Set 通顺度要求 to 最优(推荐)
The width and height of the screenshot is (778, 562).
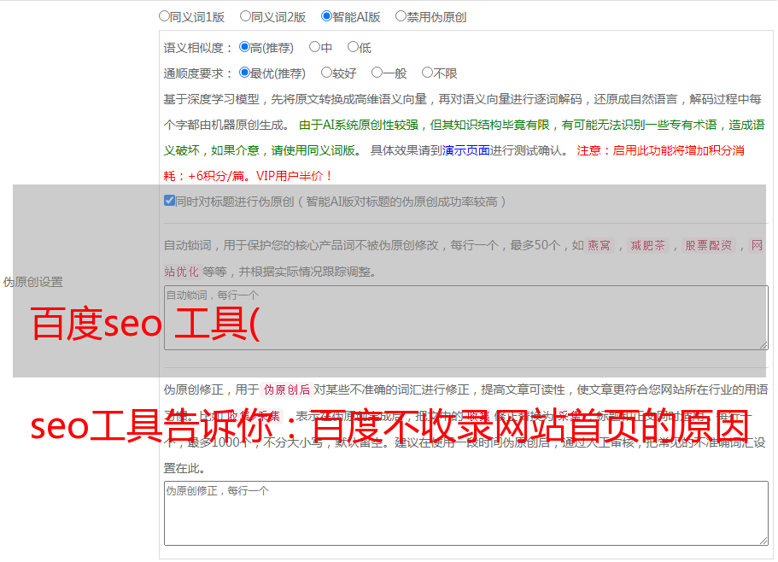click(x=244, y=73)
